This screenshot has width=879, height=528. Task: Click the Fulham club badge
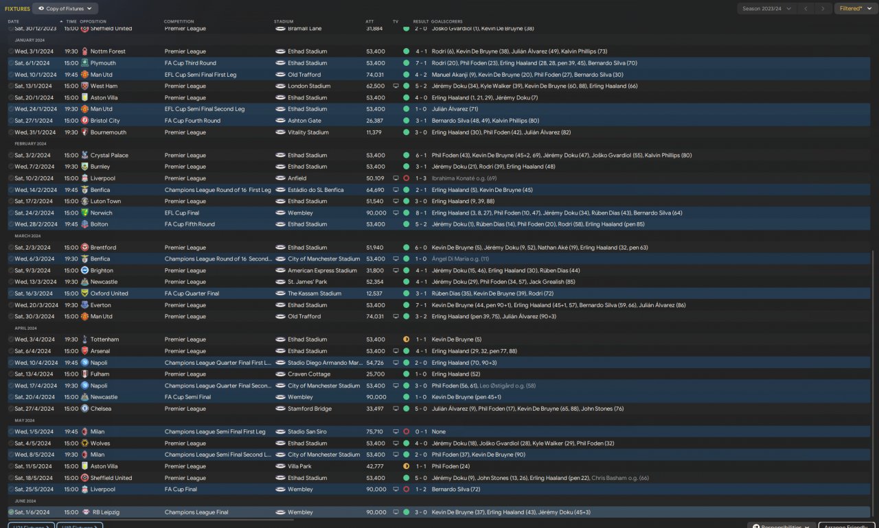click(84, 374)
